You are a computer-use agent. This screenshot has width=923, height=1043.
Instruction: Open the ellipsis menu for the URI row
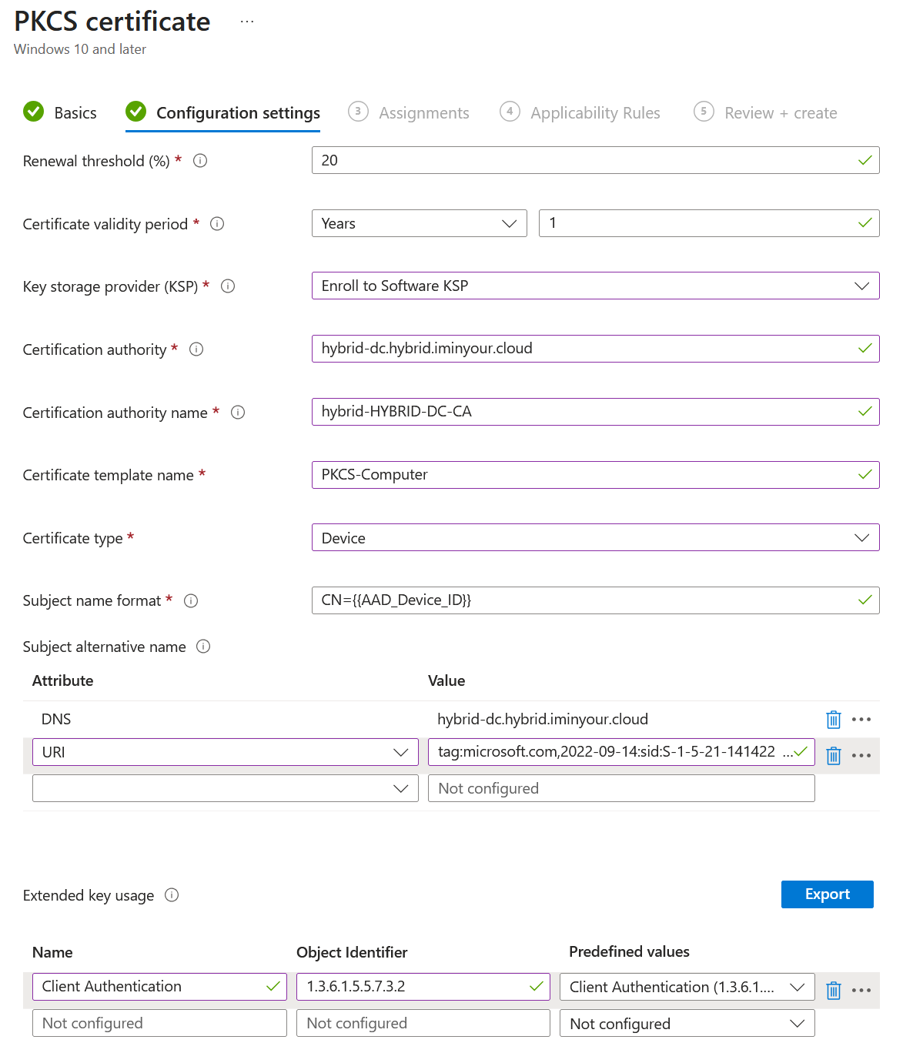click(x=861, y=755)
